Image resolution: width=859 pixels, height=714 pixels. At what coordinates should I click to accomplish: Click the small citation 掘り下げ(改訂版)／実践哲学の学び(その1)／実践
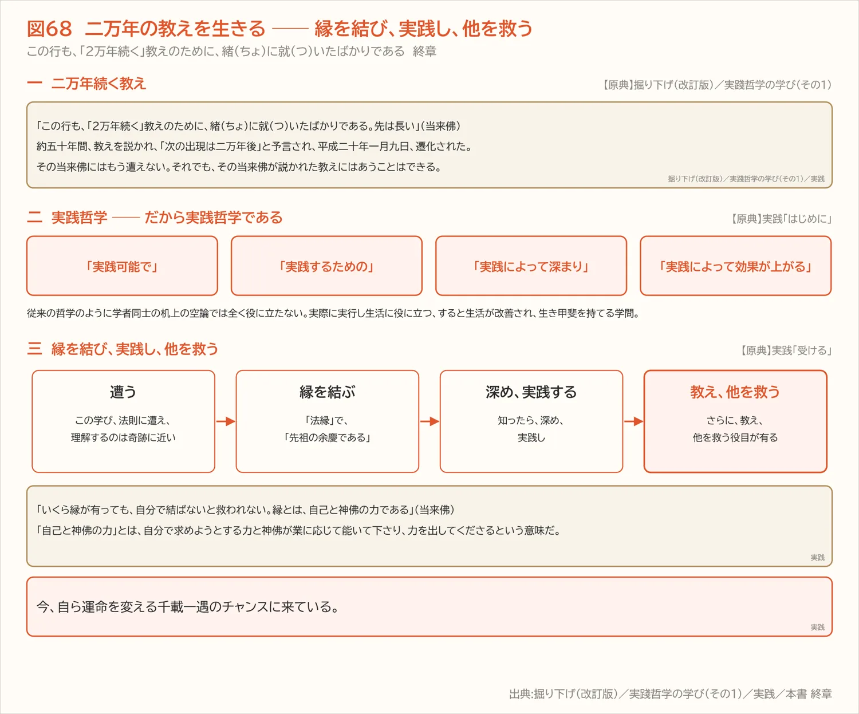[x=746, y=179]
